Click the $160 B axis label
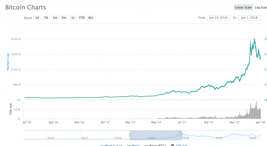Image resolution: width=267 pixels, height=146 pixels. [16, 69]
